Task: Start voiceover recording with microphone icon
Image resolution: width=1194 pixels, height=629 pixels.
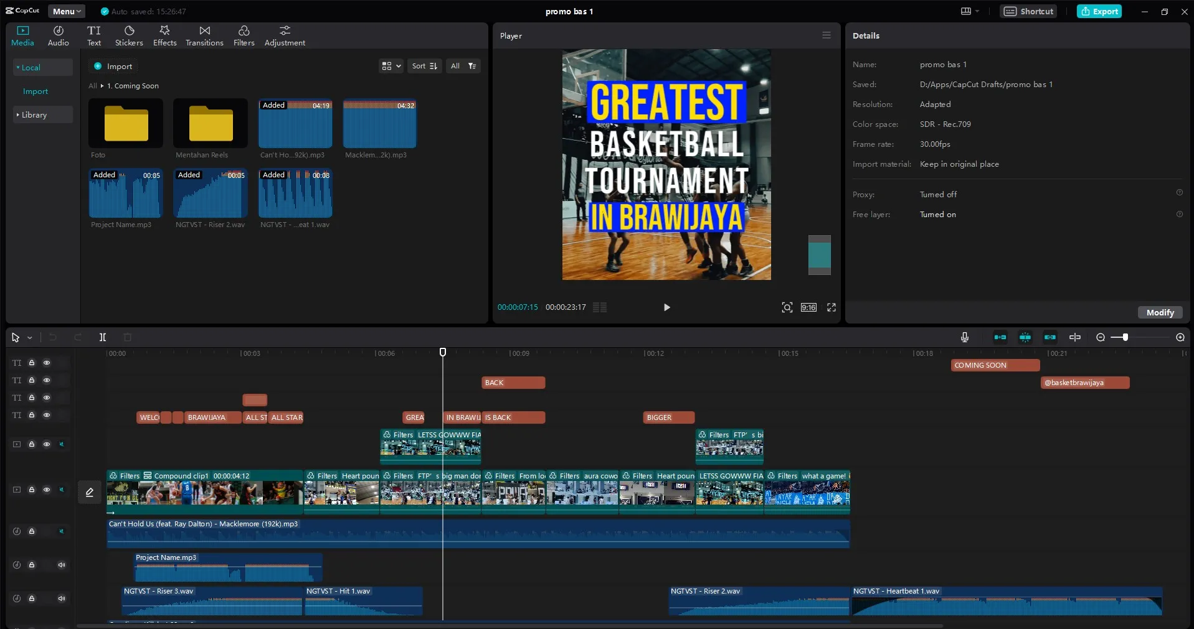Action: [965, 337]
